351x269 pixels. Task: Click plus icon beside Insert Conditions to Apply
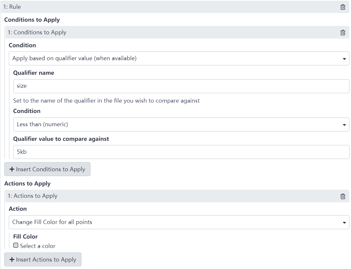pos(12,169)
